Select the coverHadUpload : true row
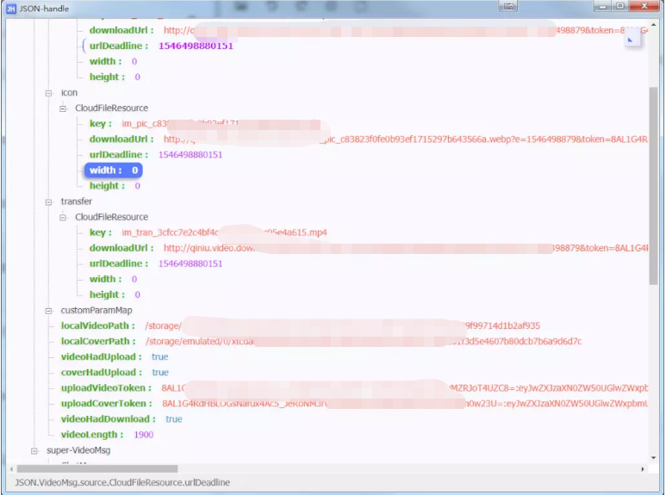The image size is (666, 495). [x=115, y=372]
